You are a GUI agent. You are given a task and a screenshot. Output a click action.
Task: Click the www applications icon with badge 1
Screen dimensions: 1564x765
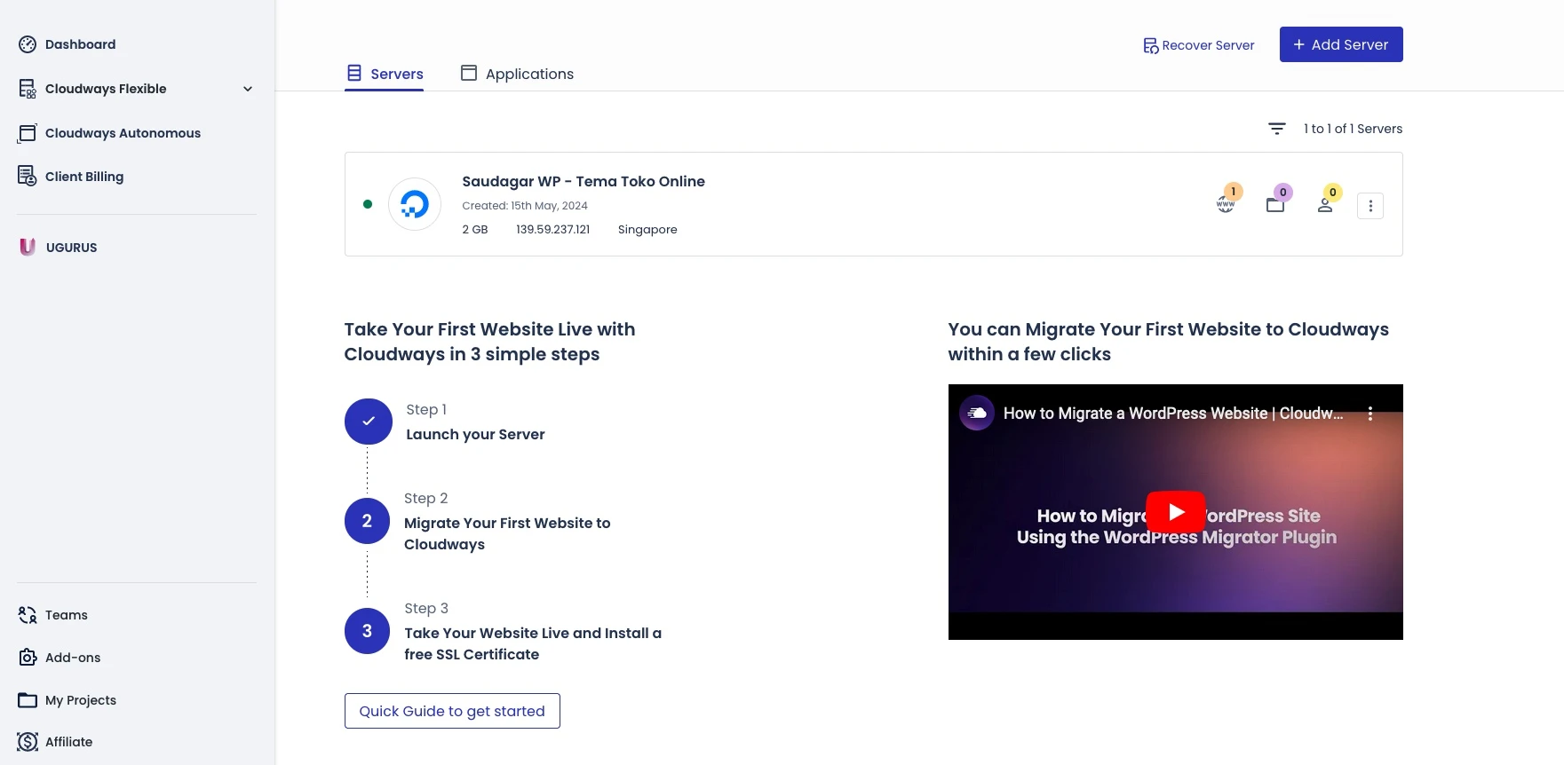click(1226, 205)
